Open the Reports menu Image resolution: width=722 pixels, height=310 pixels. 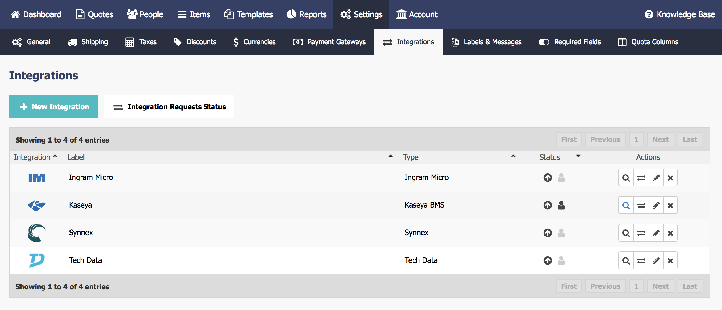pyautogui.click(x=306, y=14)
